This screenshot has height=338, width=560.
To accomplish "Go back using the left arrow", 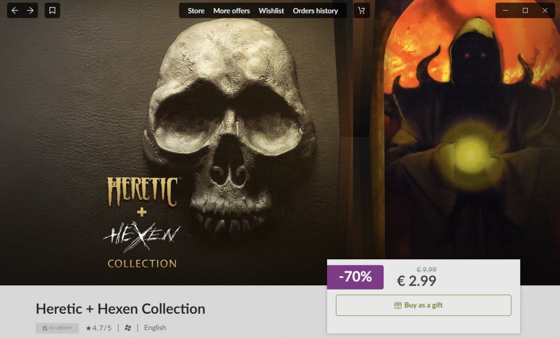I will tap(15, 10).
